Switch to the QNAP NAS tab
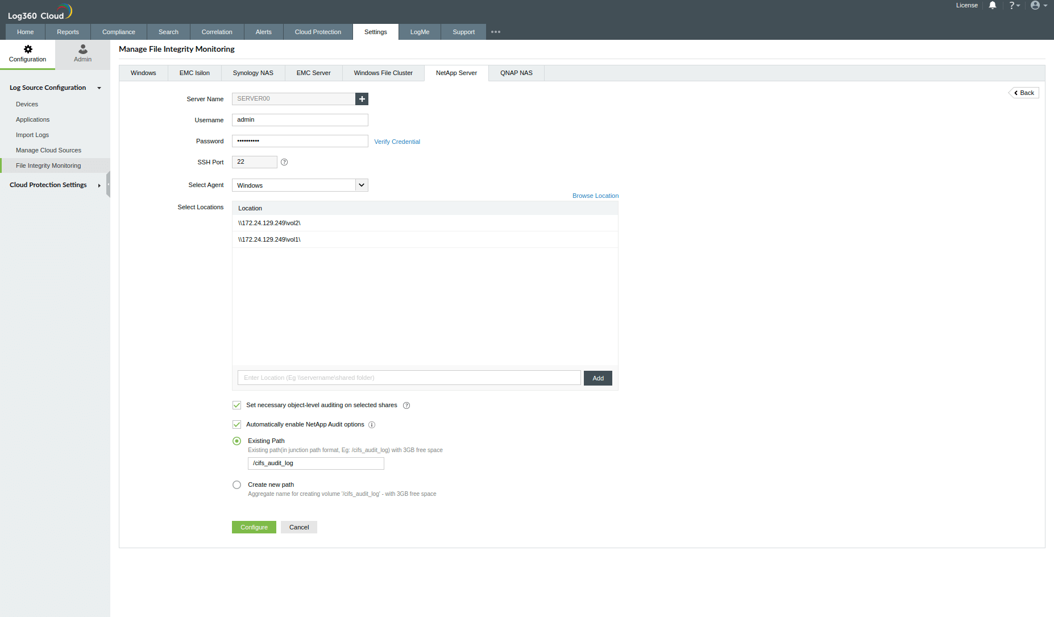Viewport: 1054px width, 617px height. pos(516,73)
